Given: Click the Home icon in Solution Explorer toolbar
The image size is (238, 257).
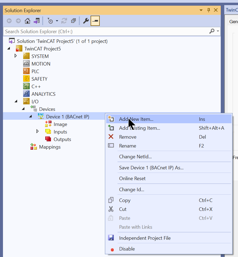Looking at the screenshot, I should tap(27, 21).
